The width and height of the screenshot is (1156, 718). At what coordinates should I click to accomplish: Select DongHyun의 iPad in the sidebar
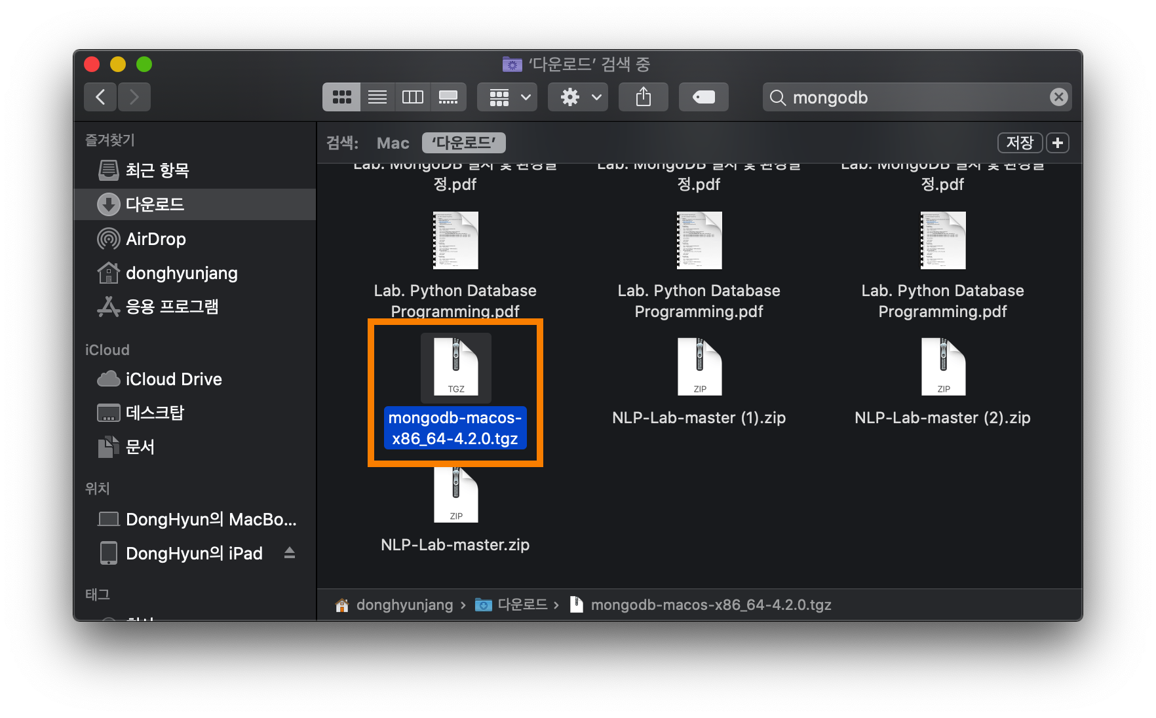194,553
